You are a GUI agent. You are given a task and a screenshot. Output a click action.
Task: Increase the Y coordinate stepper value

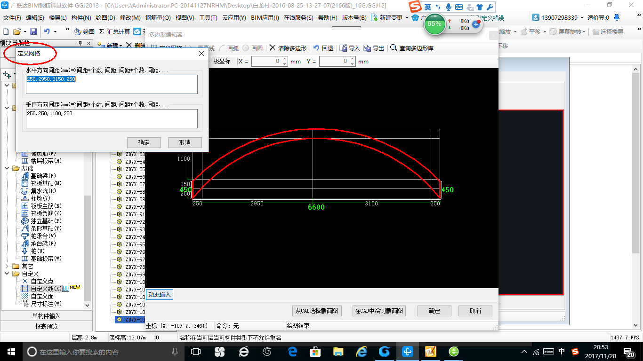352,59
